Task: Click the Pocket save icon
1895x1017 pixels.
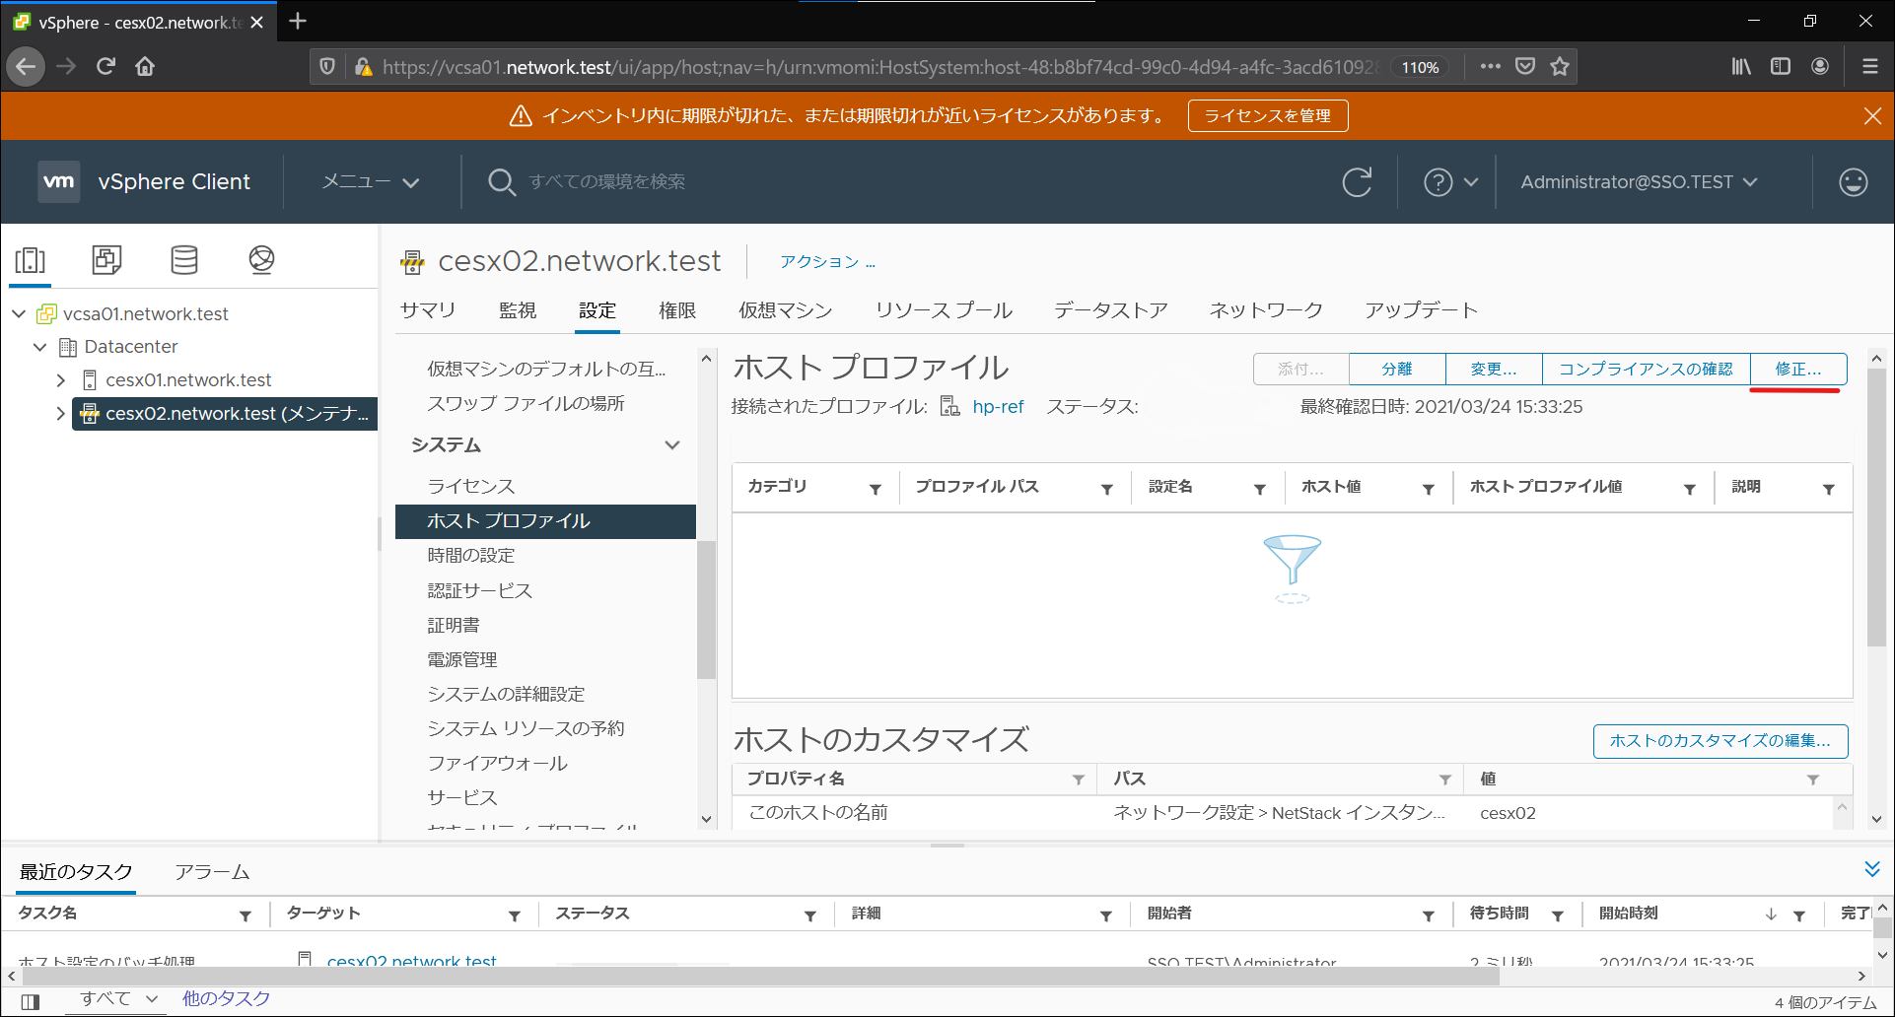Action: (1525, 66)
